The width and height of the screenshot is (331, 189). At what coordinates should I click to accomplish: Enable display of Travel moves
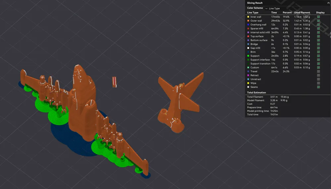[318, 71]
